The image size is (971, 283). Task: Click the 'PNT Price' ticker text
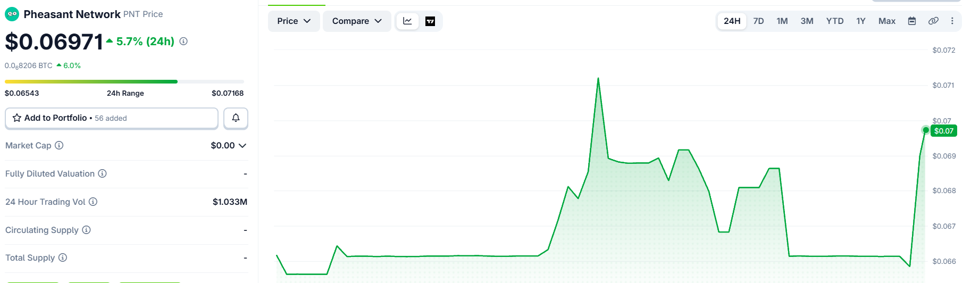click(x=143, y=14)
